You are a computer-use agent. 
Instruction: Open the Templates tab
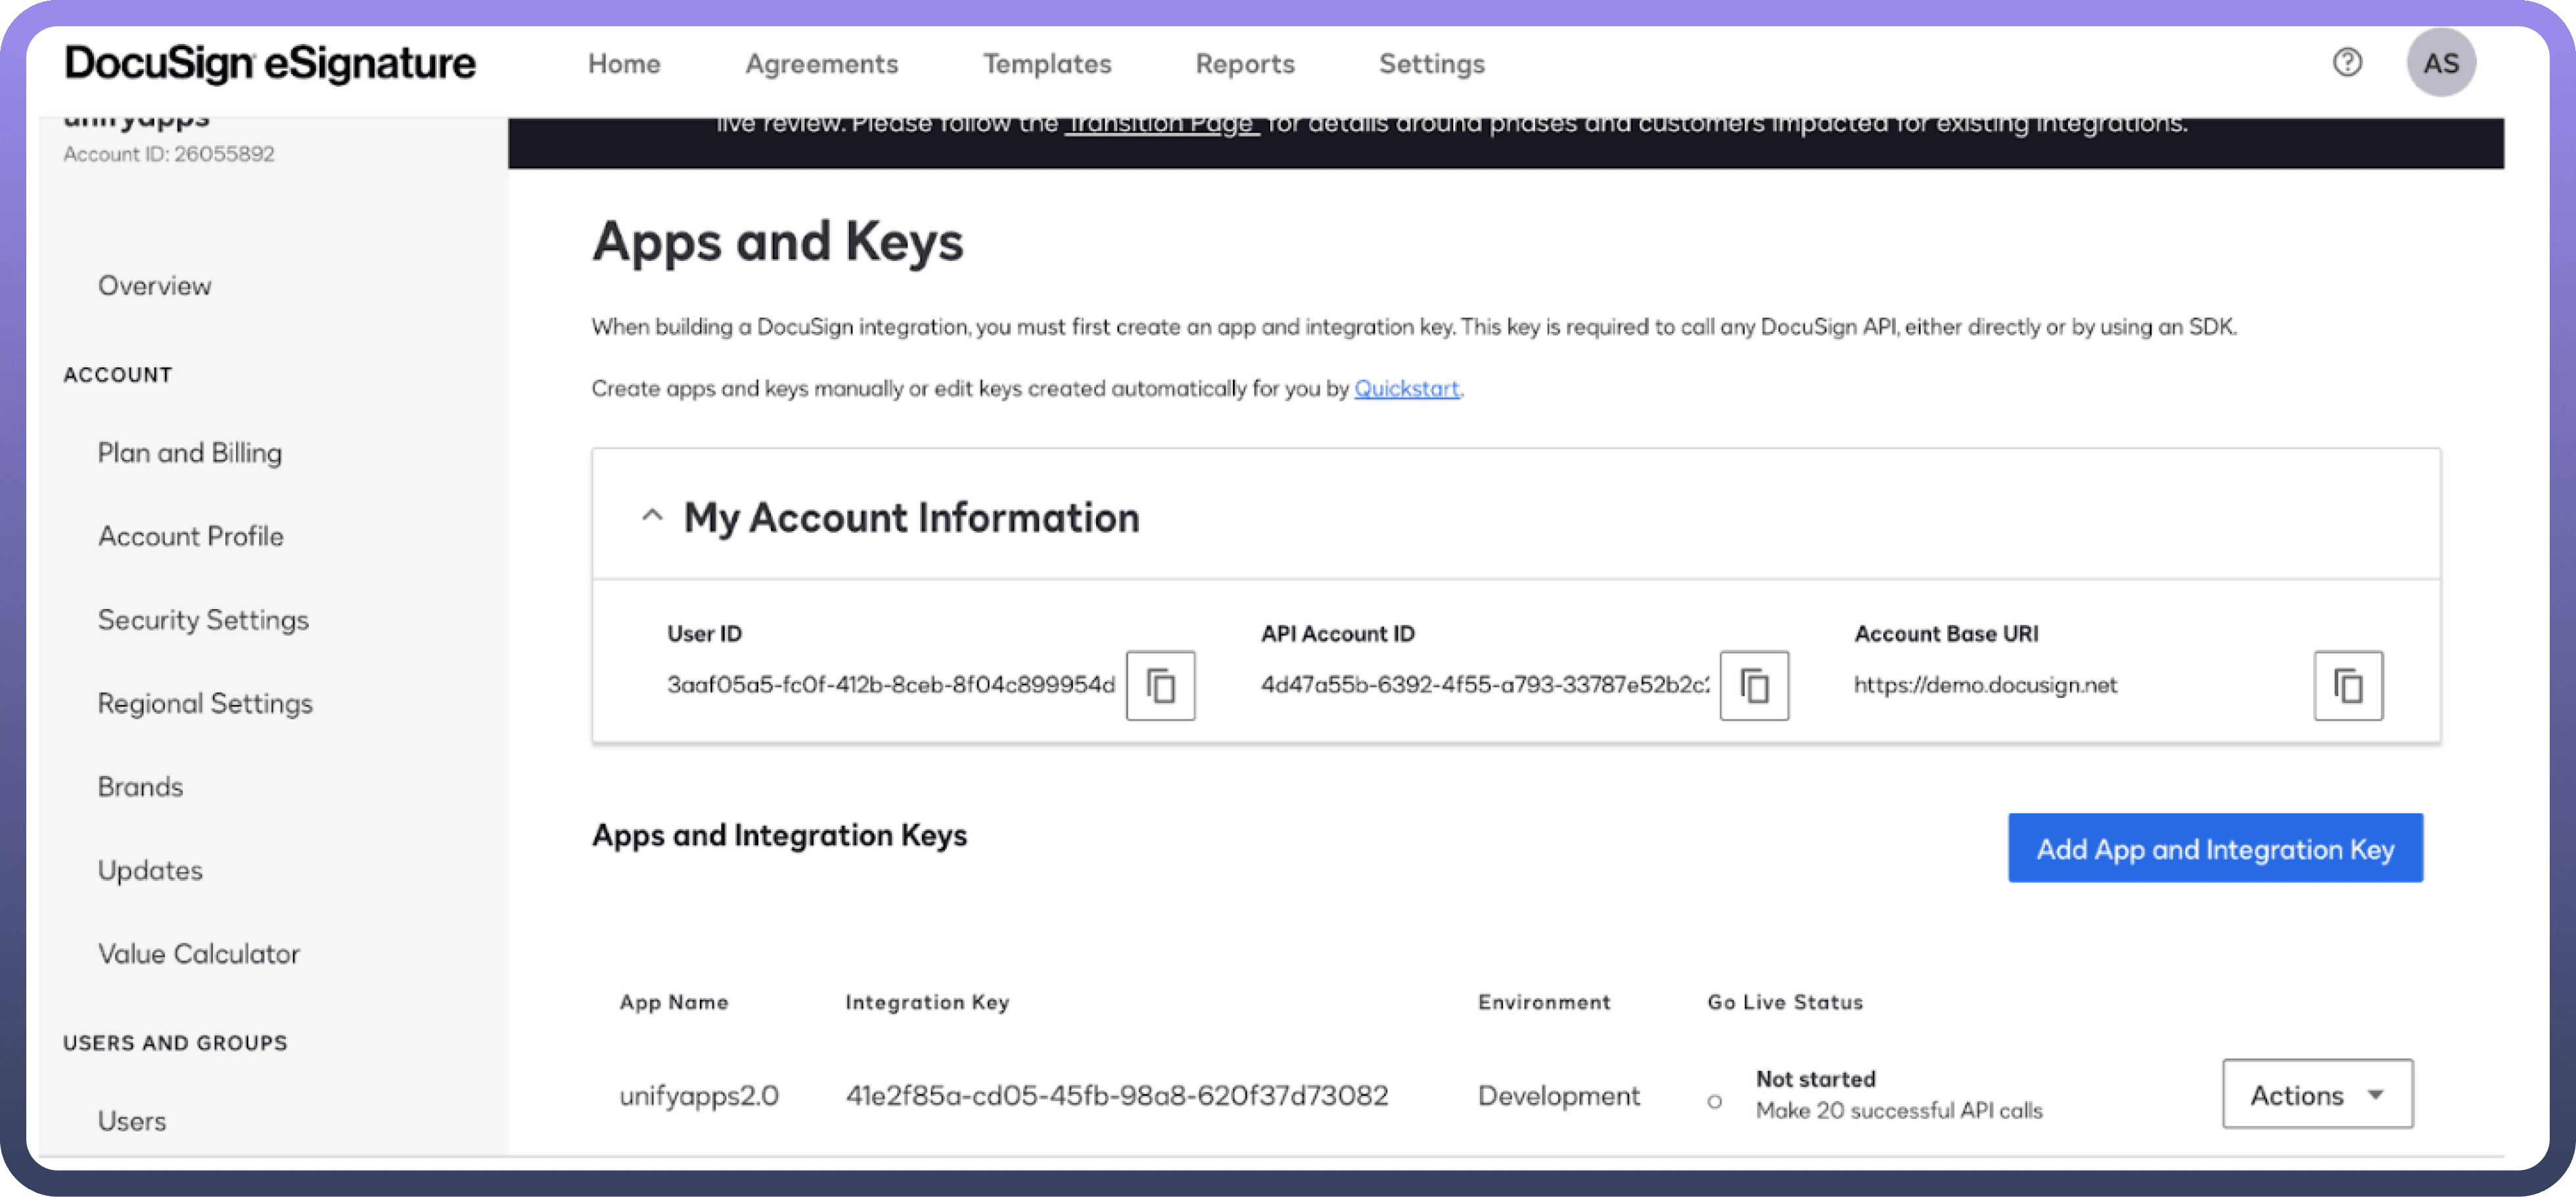1046,64
